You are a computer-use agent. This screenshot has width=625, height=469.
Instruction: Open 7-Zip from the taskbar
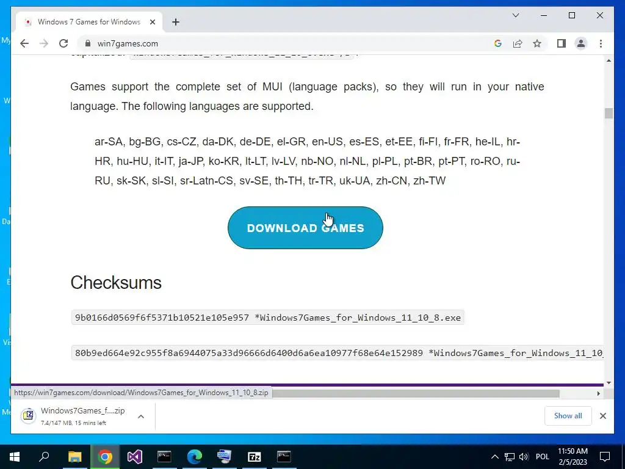coord(255,457)
